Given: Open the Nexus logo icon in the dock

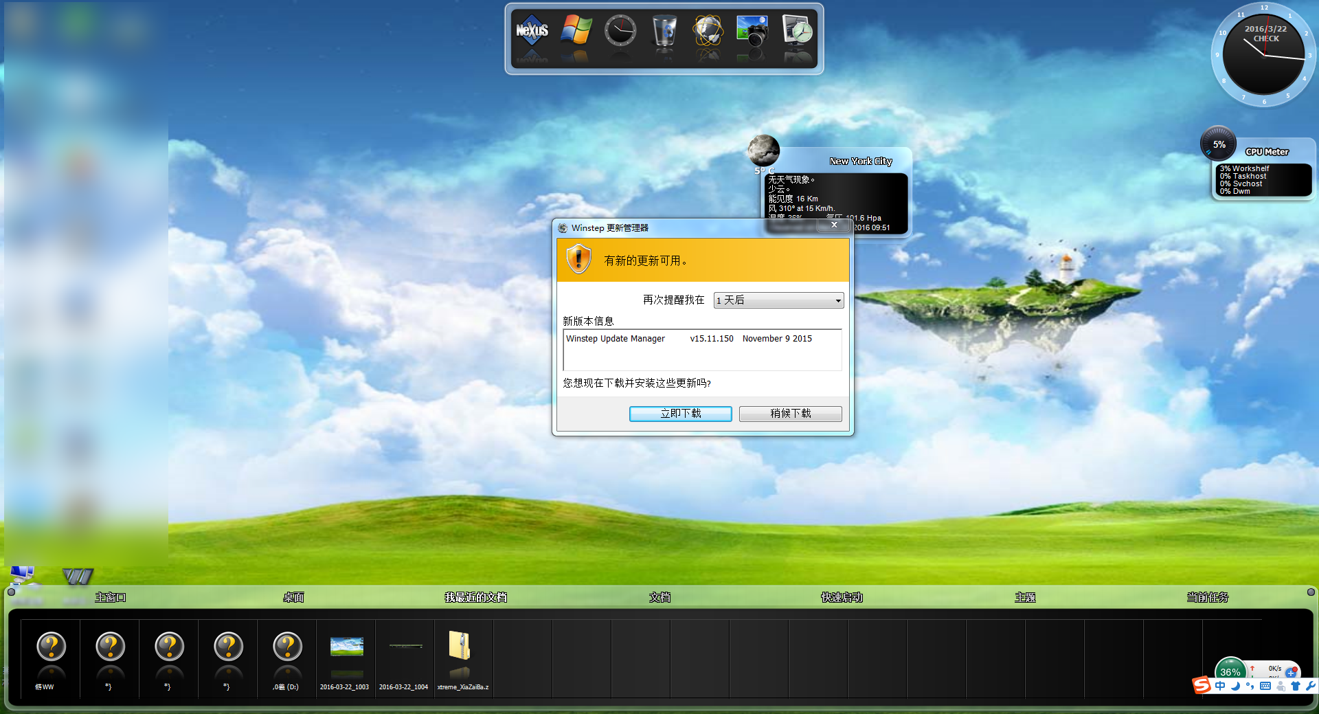Looking at the screenshot, I should click(x=532, y=31).
